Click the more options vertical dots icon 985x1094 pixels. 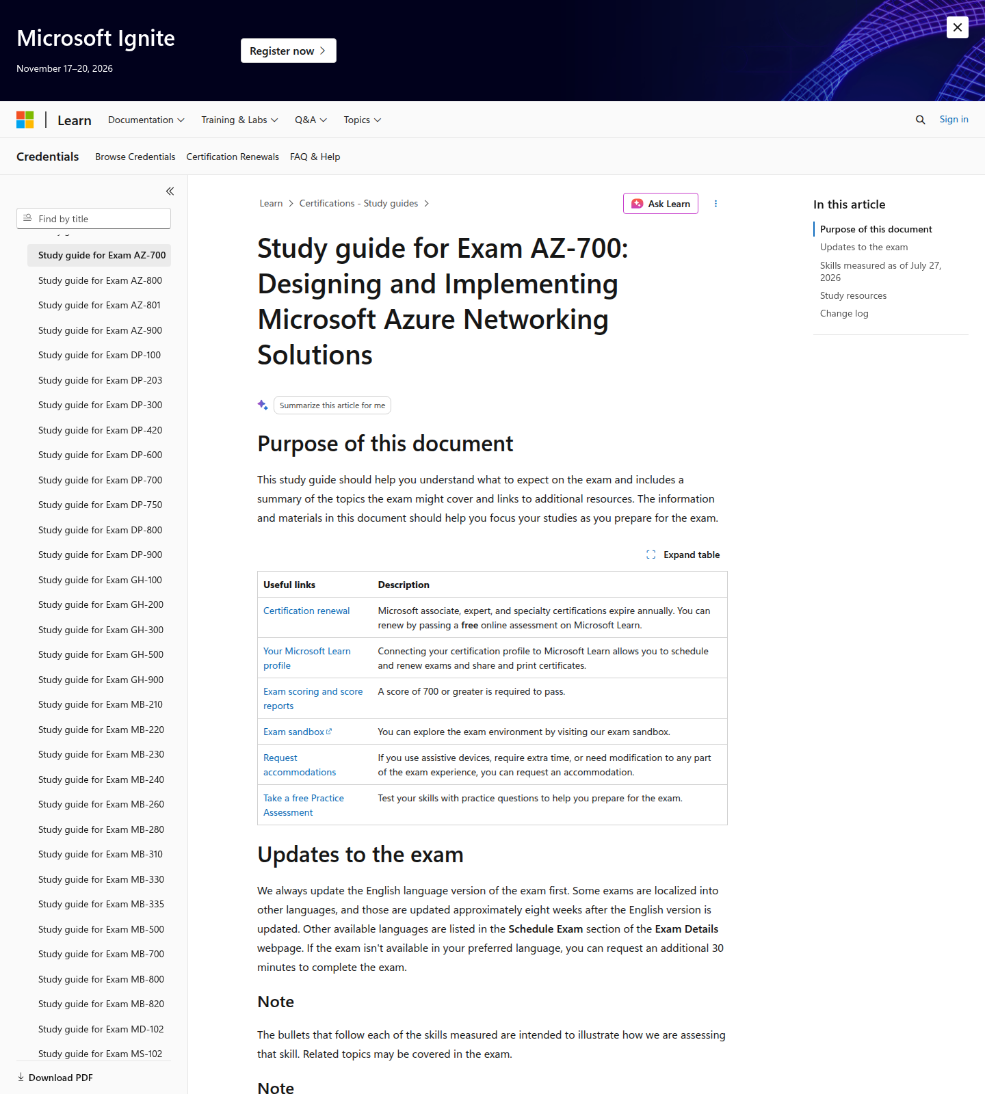click(715, 204)
